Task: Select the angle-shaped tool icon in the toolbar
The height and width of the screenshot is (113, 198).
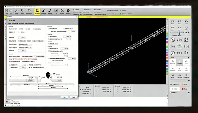Action: coord(17,11)
